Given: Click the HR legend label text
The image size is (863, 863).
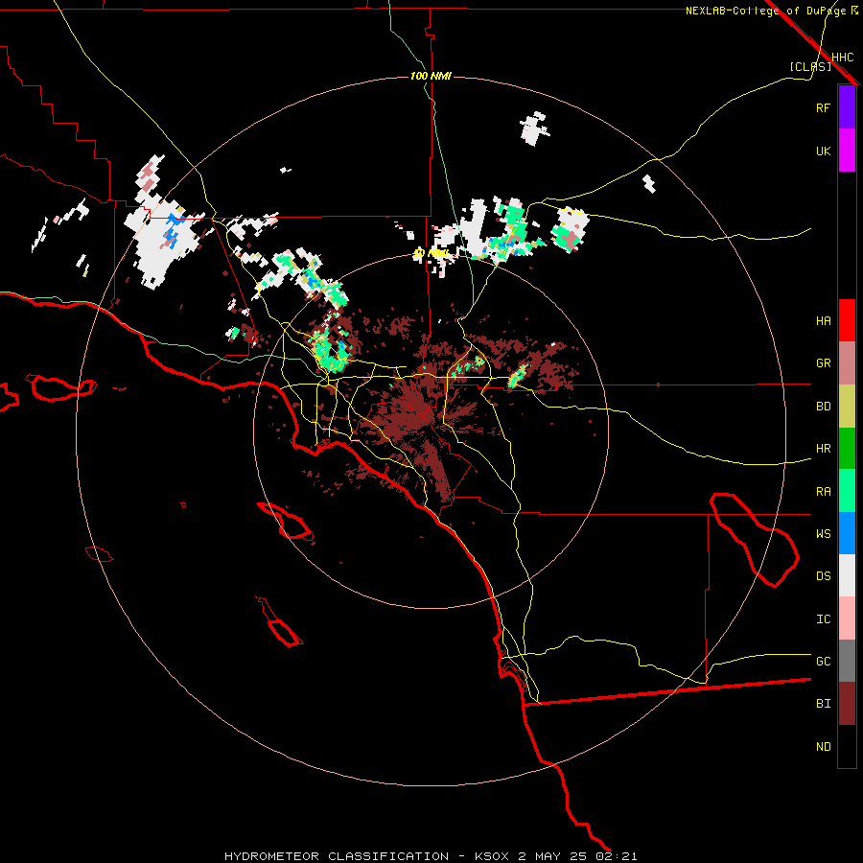Looking at the screenshot, I should pyautogui.click(x=823, y=449).
